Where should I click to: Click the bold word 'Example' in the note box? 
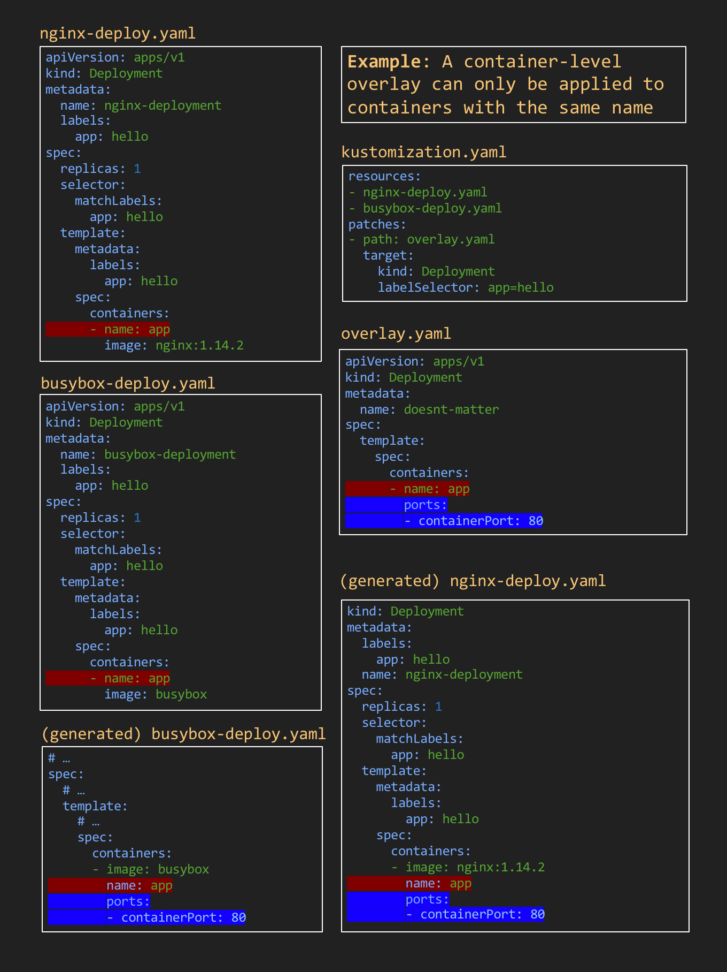[384, 62]
